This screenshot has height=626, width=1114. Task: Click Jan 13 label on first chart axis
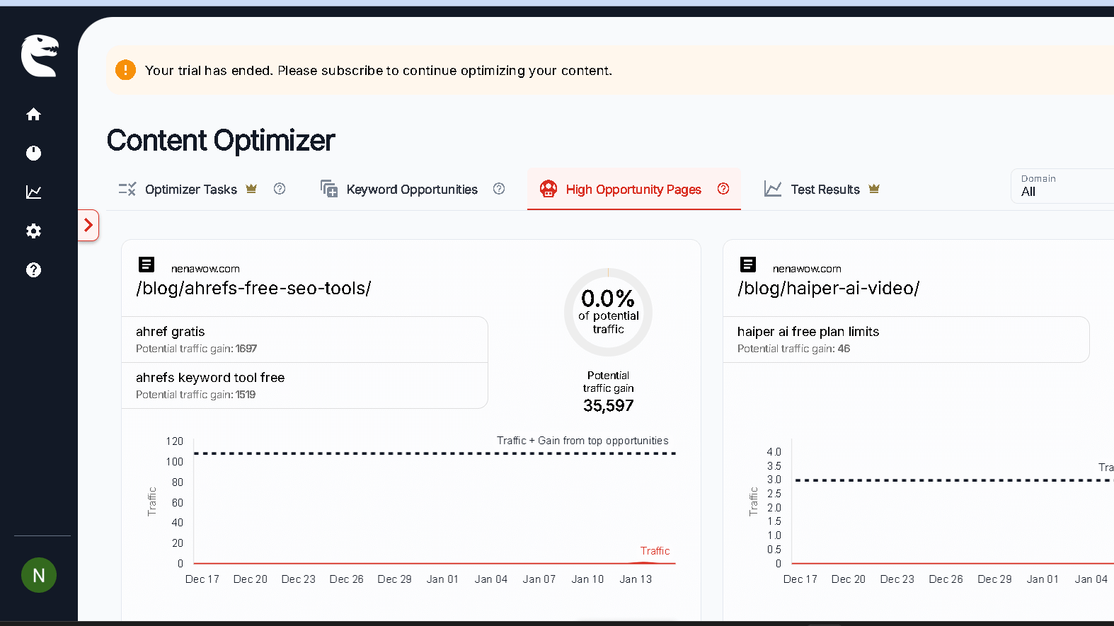(636, 579)
